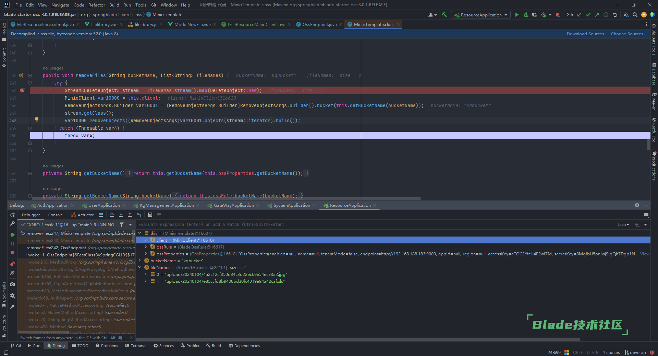Open the Navigate menu
The image size is (658, 356).
(60, 5)
